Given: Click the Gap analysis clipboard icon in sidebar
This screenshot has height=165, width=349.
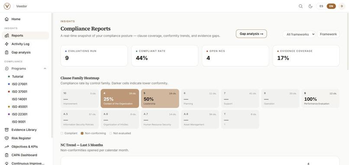Looking at the screenshot, I should pos(6,52).
